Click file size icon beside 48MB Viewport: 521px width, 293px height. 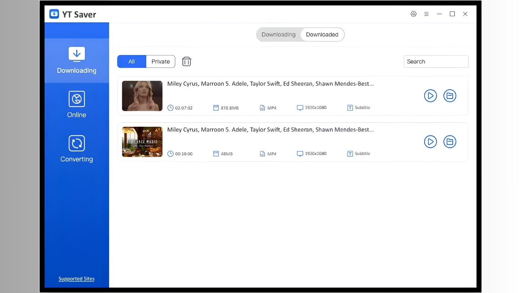coord(216,154)
